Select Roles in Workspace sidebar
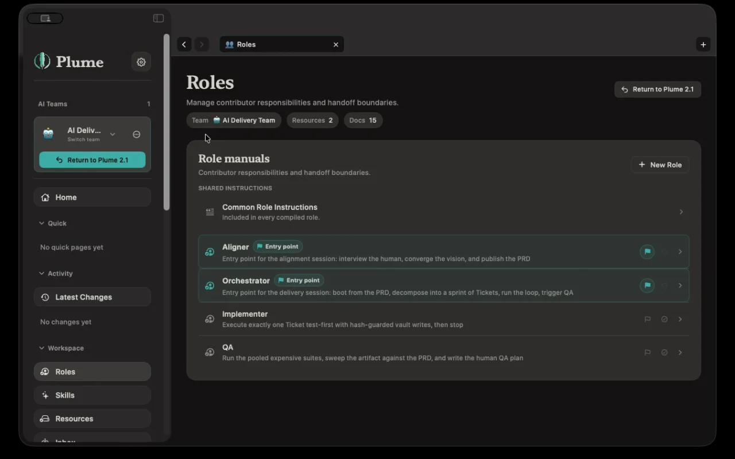The width and height of the screenshot is (735, 459). tap(92, 372)
